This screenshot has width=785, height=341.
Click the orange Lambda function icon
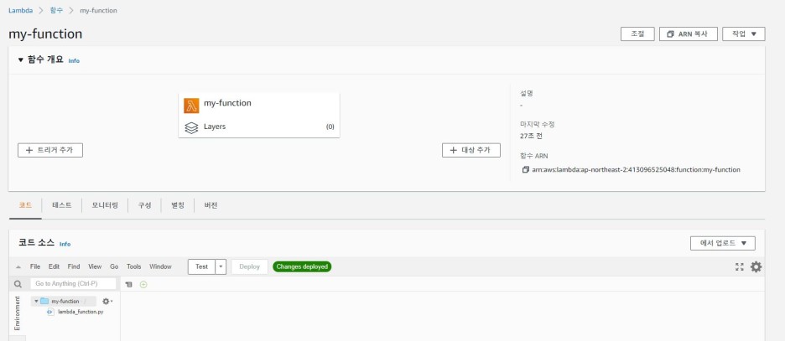pyautogui.click(x=191, y=106)
